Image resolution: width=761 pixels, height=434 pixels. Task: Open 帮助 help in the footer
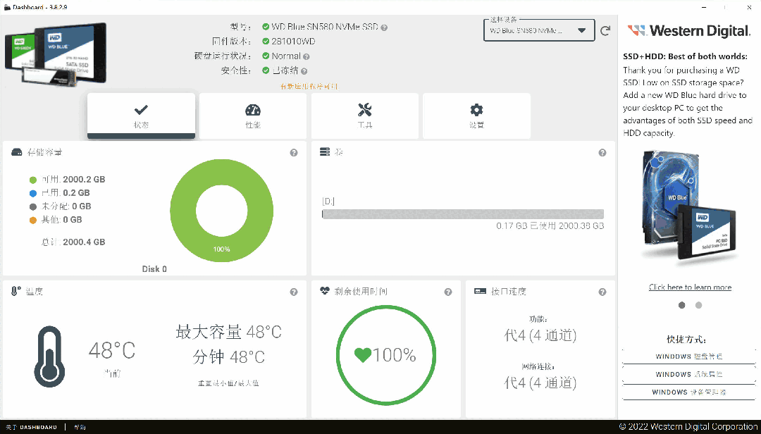[x=80, y=427]
